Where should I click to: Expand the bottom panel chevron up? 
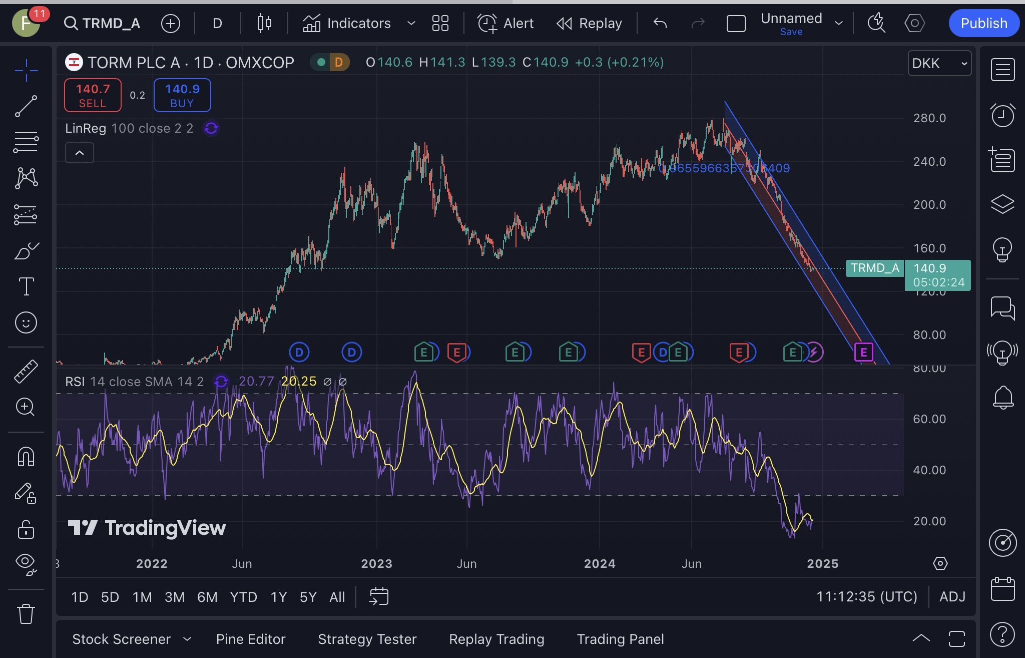(921, 638)
